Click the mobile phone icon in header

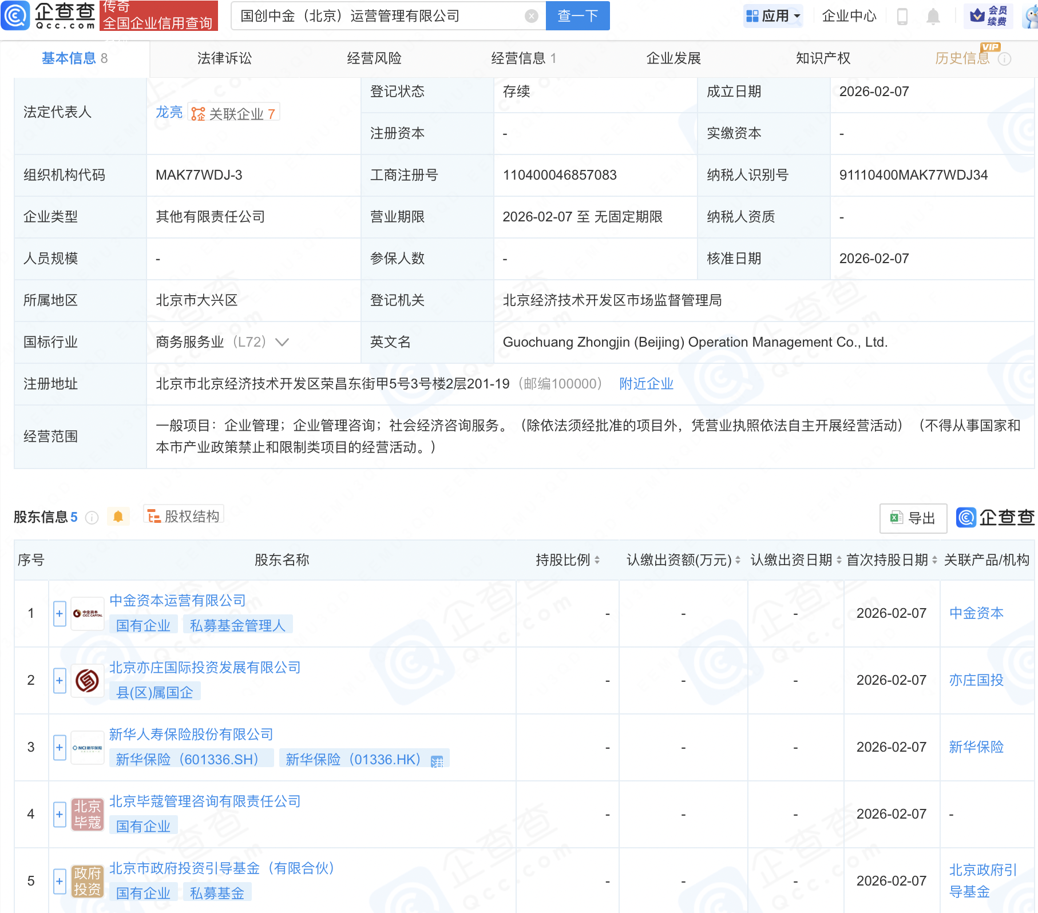coord(902,16)
